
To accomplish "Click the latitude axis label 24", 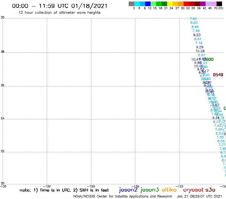I will click(x=2, y=118).
